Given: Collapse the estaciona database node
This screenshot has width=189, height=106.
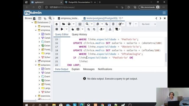Looking at the screenshot, I should tap(36, 65).
